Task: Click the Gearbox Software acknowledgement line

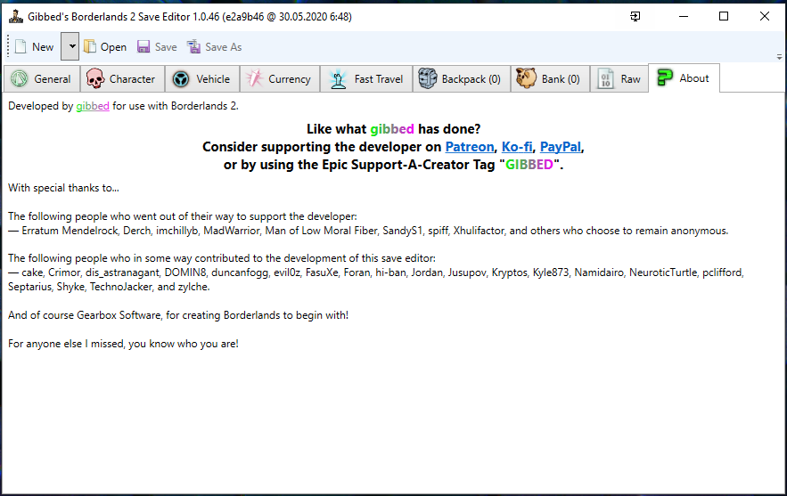Action: tap(178, 315)
